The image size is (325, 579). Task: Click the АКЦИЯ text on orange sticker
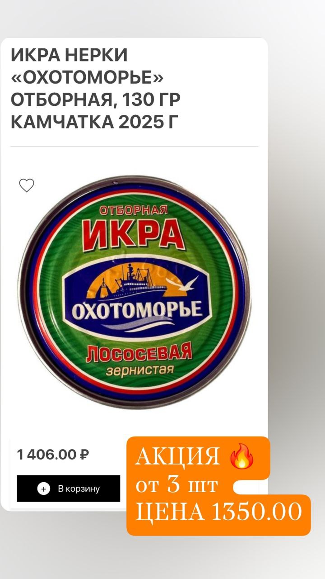click(177, 457)
